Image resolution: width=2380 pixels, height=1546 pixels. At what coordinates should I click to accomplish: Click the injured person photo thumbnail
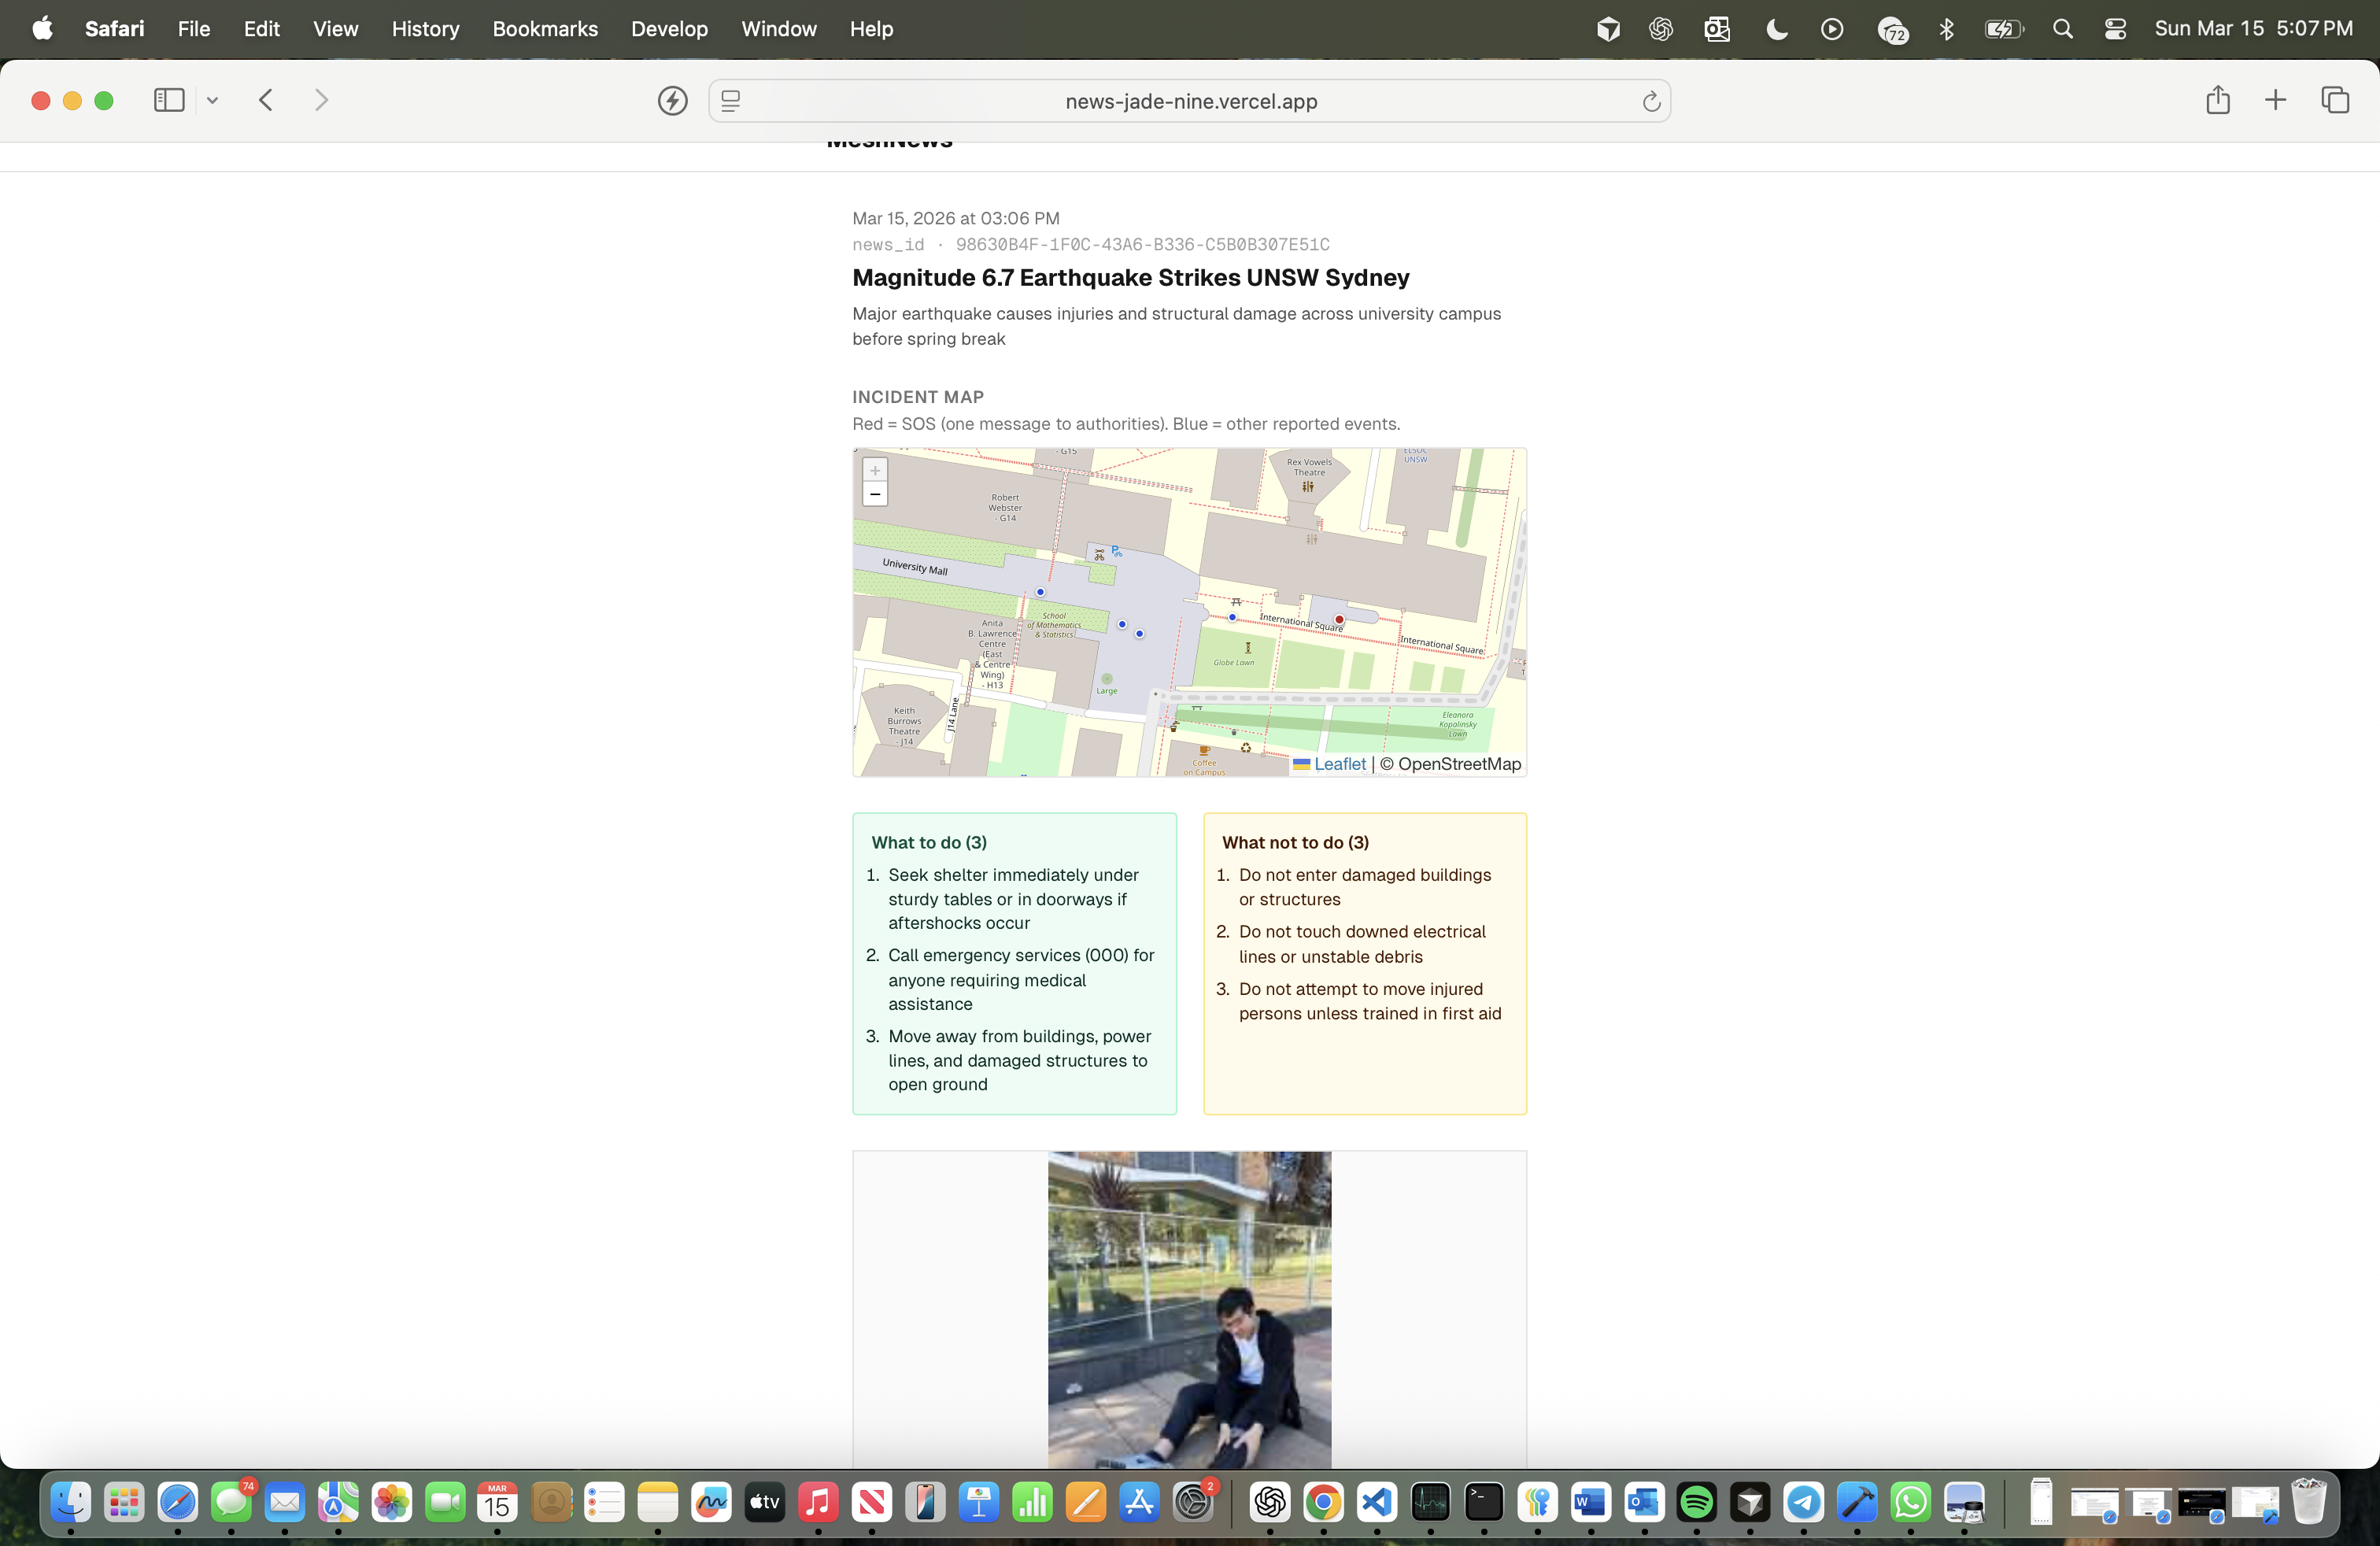1189,1310
